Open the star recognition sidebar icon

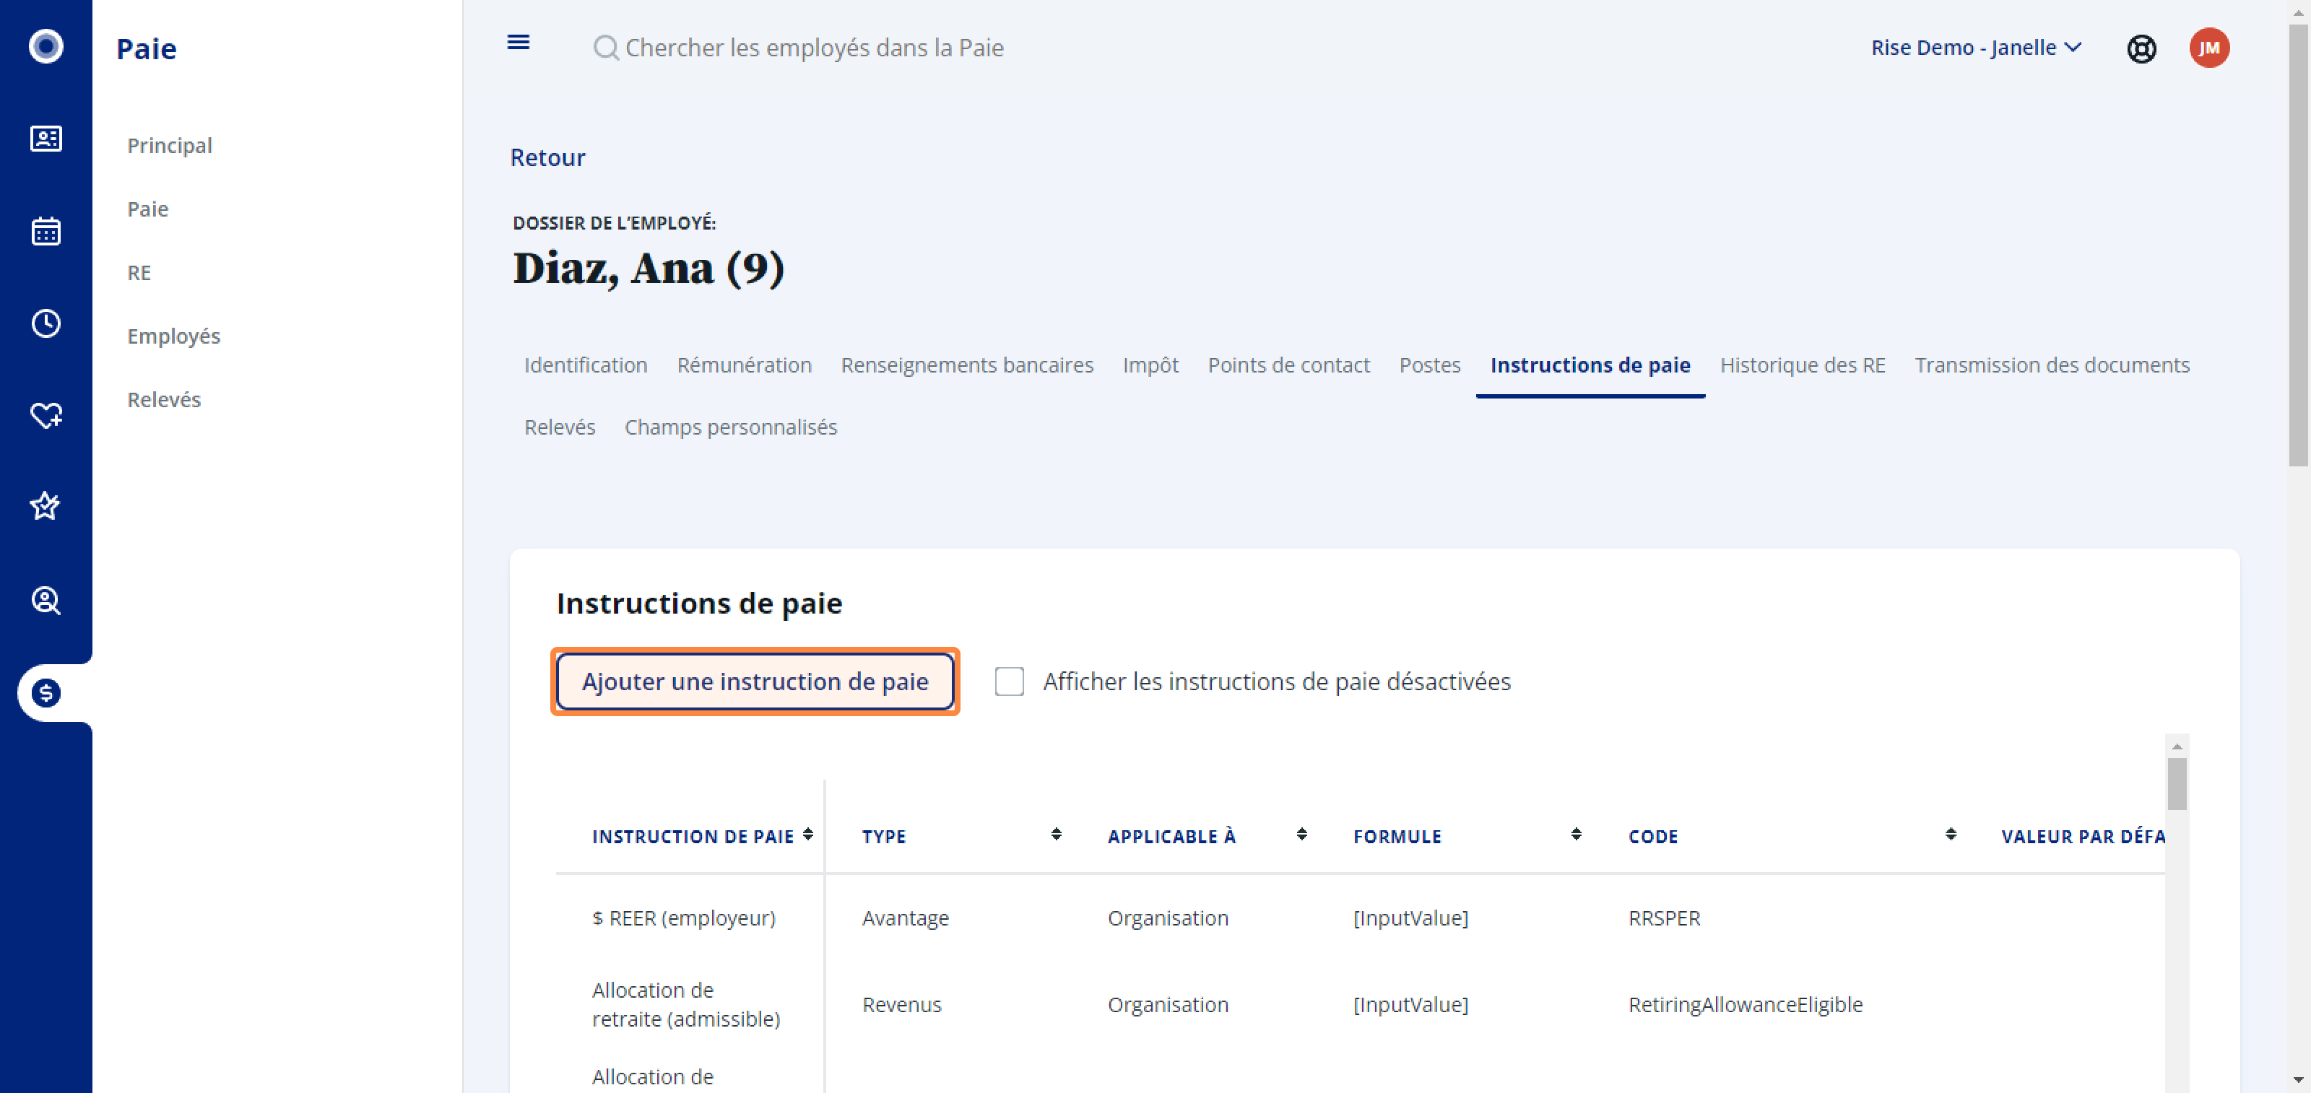tap(45, 507)
